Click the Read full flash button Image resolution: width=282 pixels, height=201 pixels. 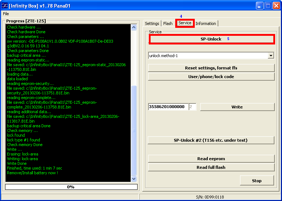(x=211, y=167)
